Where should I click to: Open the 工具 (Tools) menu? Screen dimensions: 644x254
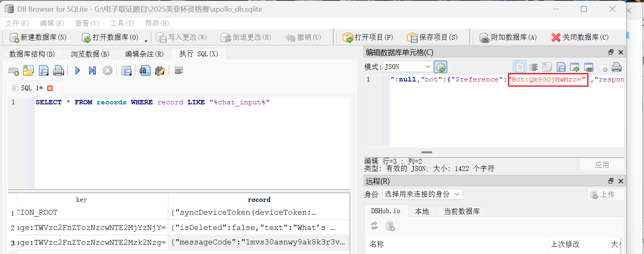click(x=122, y=23)
